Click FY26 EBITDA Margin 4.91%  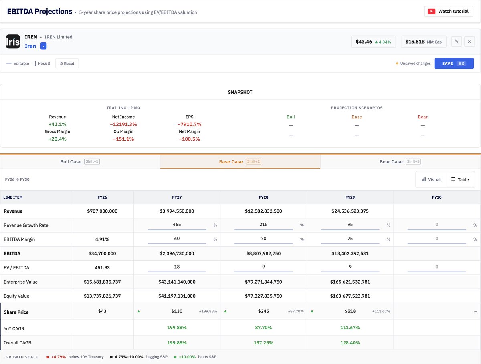point(102,239)
